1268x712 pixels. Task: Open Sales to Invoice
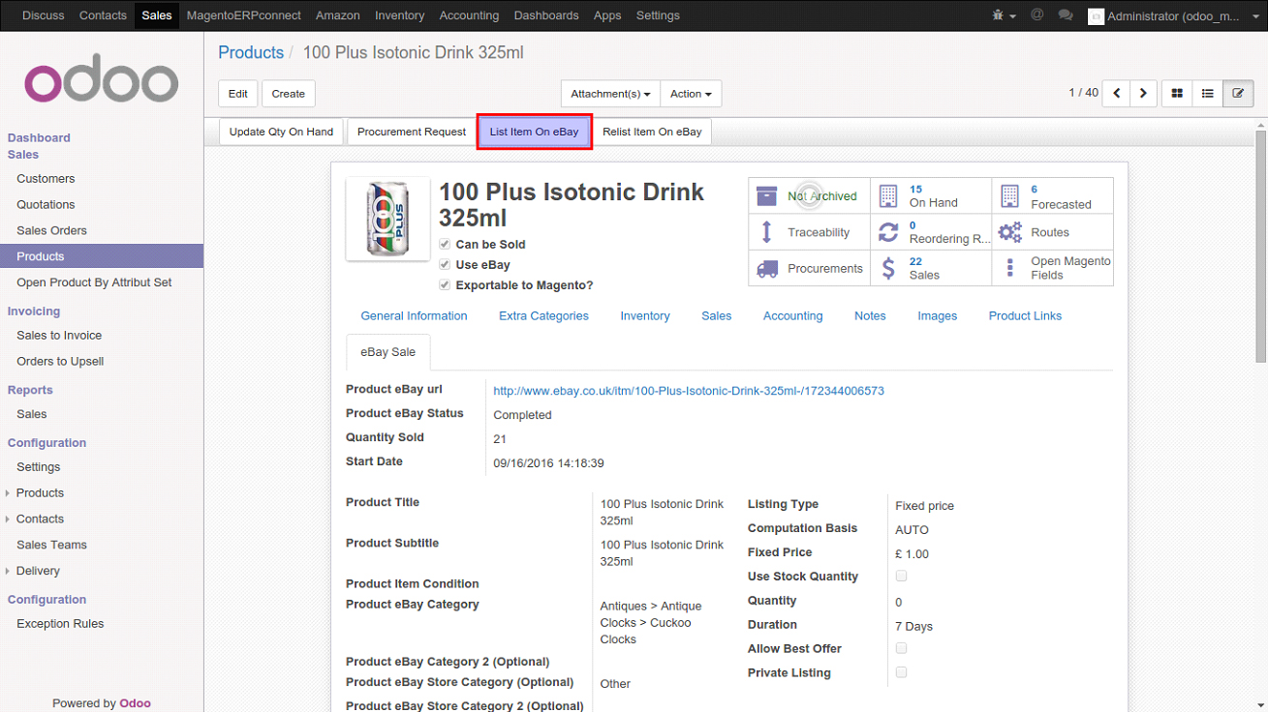click(x=59, y=335)
